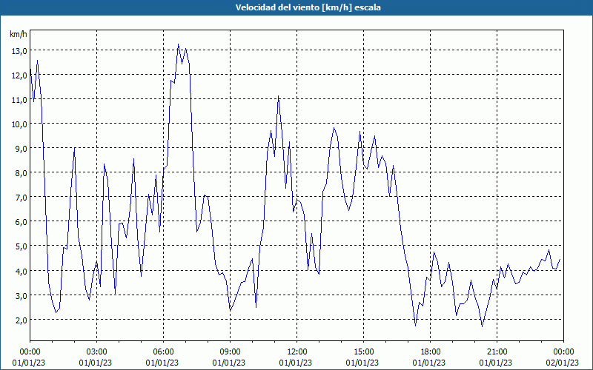Click the 'km/h' unit label
Image resolution: width=593 pixels, height=370 pixels.
19,34
